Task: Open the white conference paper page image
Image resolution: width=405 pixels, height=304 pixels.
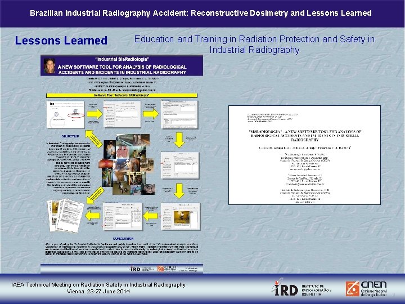Action: [x=304, y=155]
